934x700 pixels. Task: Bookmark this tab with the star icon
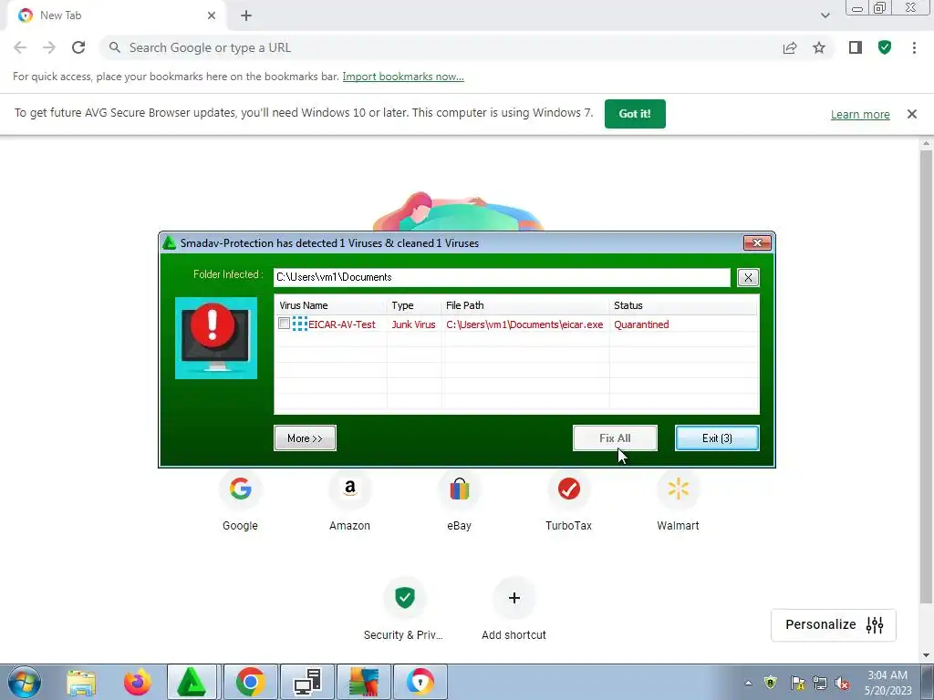(819, 47)
